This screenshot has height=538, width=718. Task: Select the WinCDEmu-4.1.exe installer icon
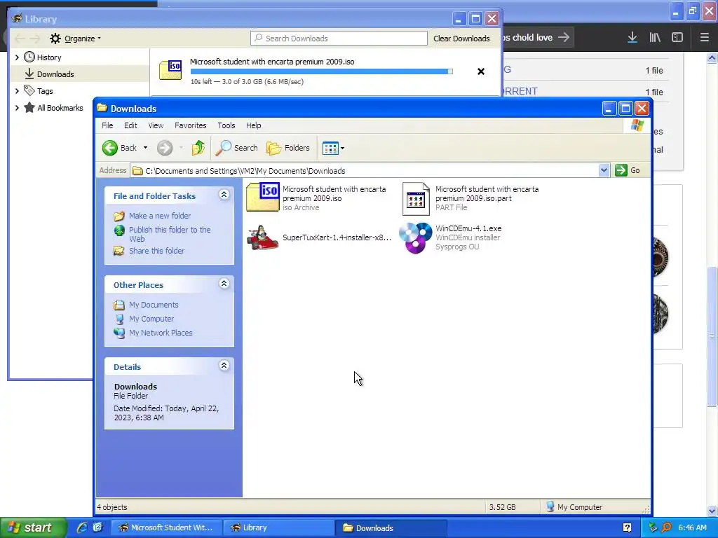(x=415, y=237)
